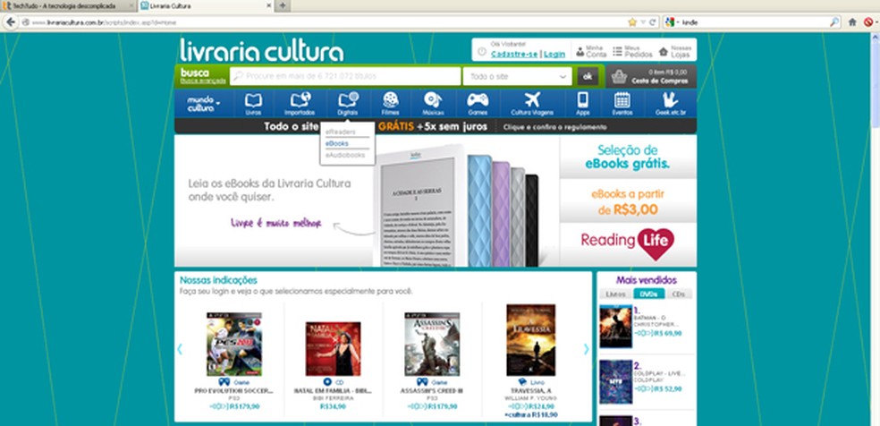Click the browser back arrow button
Image resolution: width=880 pixels, height=426 pixels.
(10, 21)
